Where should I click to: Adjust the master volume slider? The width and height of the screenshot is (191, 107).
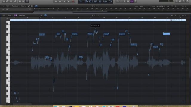click(166, 1)
